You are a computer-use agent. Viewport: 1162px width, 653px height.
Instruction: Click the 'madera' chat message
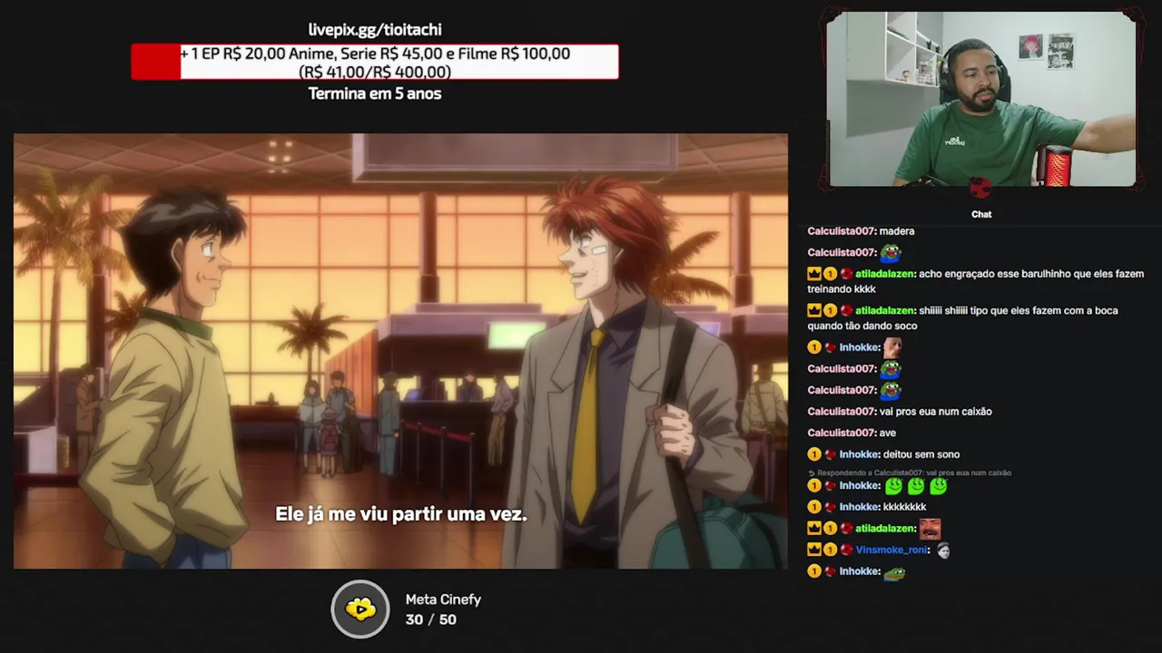[897, 231]
